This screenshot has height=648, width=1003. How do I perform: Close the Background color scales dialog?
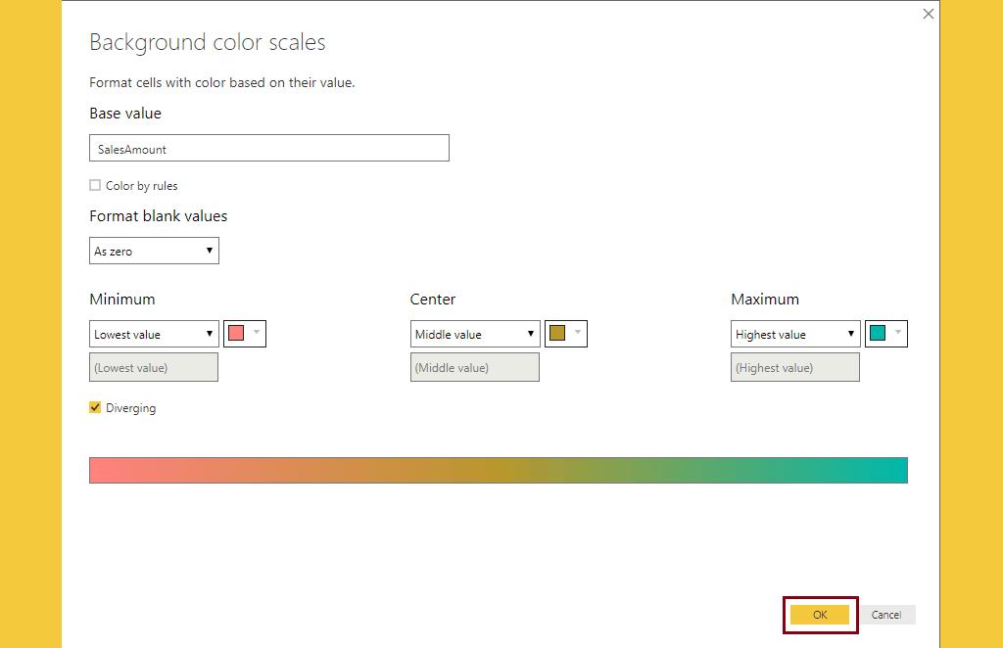pyautogui.click(x=928, y=14)
